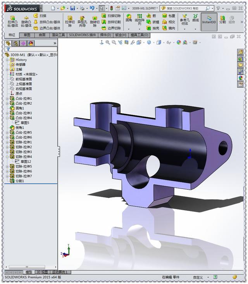Click the Rebuild traffic light icon
This screenshot has height=284, width=248.
[x=112, y=8]
